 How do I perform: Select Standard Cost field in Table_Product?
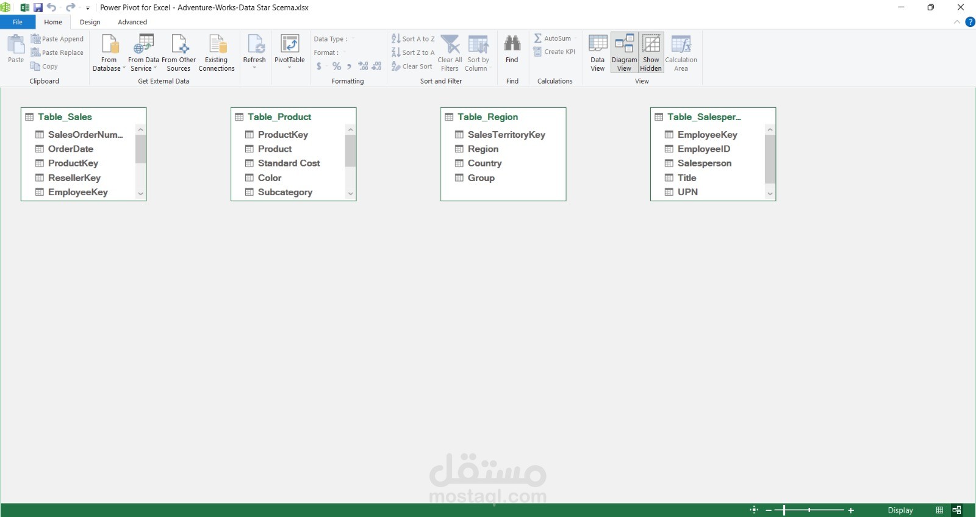point(289,163)
